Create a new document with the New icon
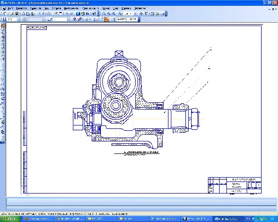 (x=5, y=14)
